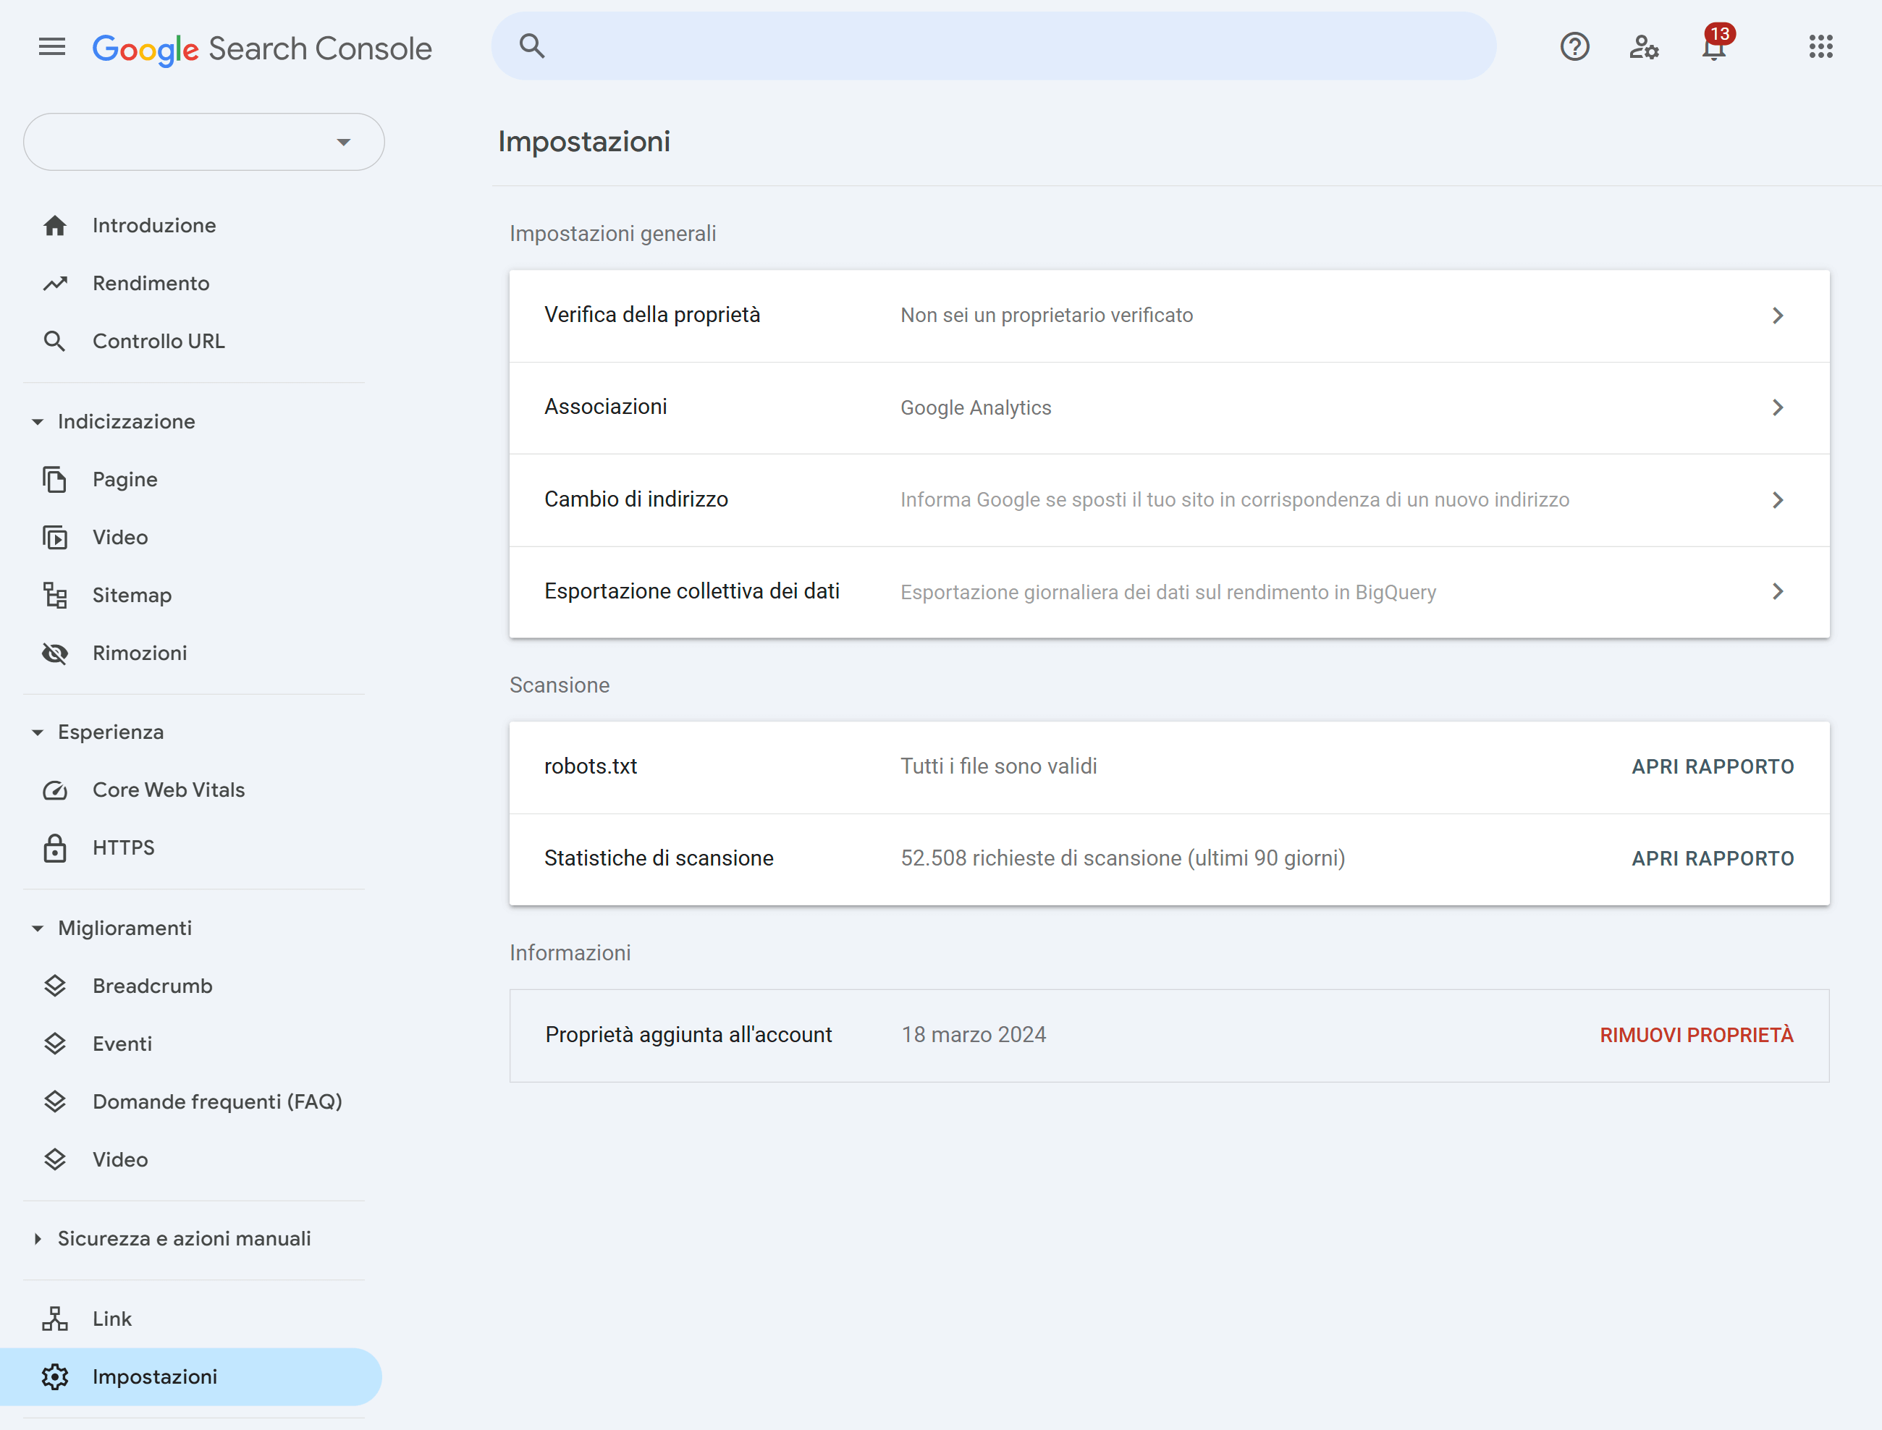Image resolution: width=1882 pixels, height=1430 pixels.
Task: Click the Domande frequenti (FAQ) layers icon
Action: click(x=55, y=1101)
